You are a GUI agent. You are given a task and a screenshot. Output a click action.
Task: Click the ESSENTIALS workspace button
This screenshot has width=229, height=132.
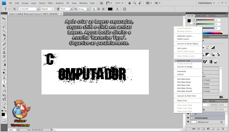(x=206, y=3)
